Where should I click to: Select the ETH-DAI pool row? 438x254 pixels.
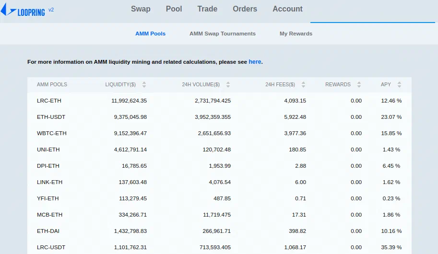(x=219, y=231)
